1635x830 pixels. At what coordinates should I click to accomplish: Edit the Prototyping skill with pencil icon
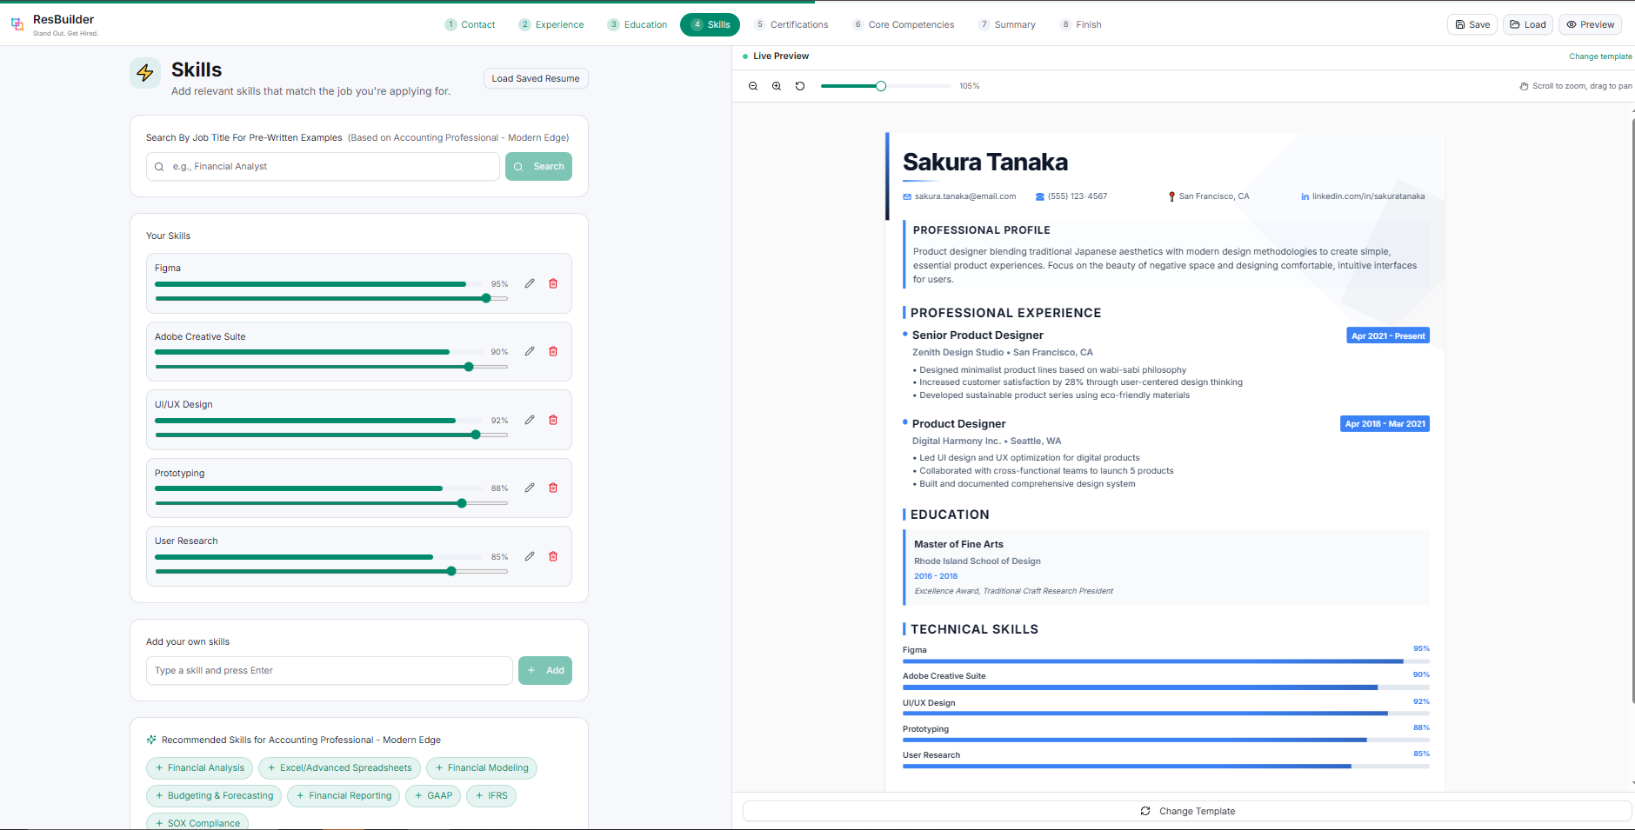(530, 488)
